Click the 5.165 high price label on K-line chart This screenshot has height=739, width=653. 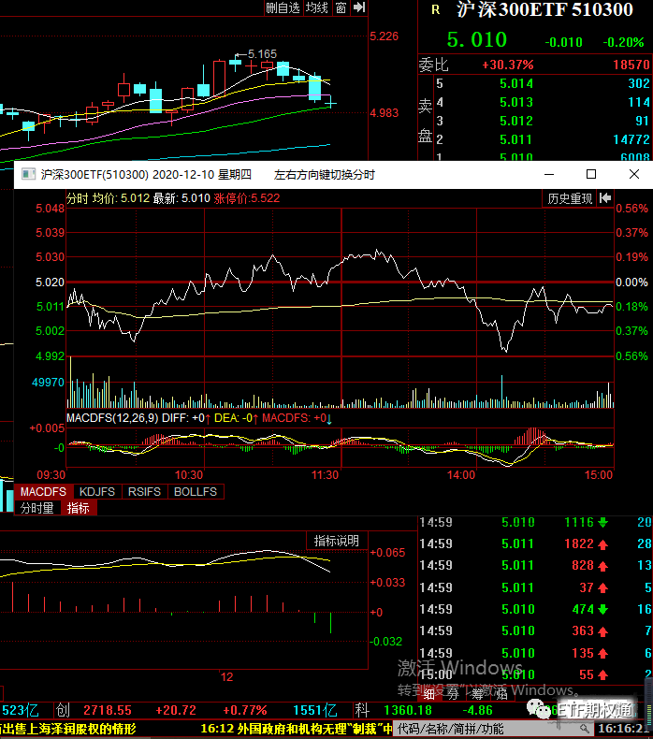[262, 53]
